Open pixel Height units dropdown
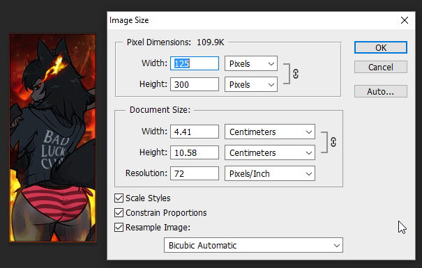 click(x=251, y=85)
